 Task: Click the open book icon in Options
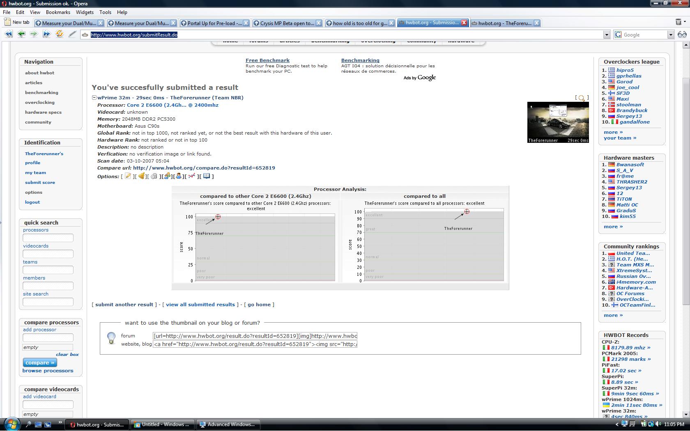pos(207,176)
